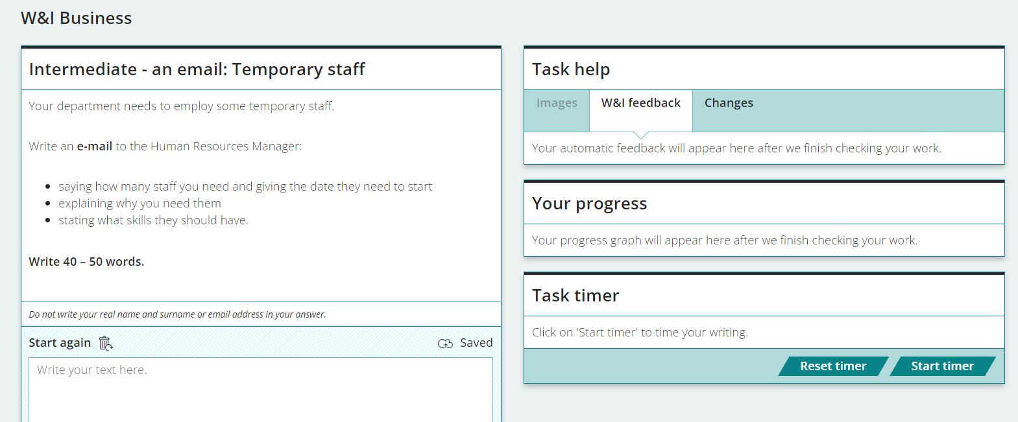Click the Task help panel heading

tap(571, 69)
